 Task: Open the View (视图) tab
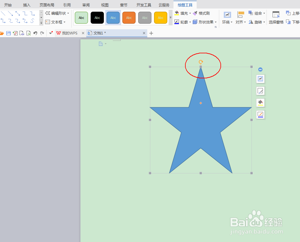click(105, 5)
